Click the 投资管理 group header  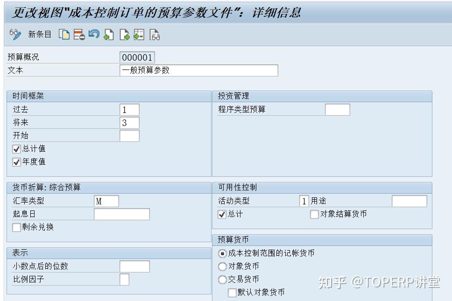coord(322,96)
